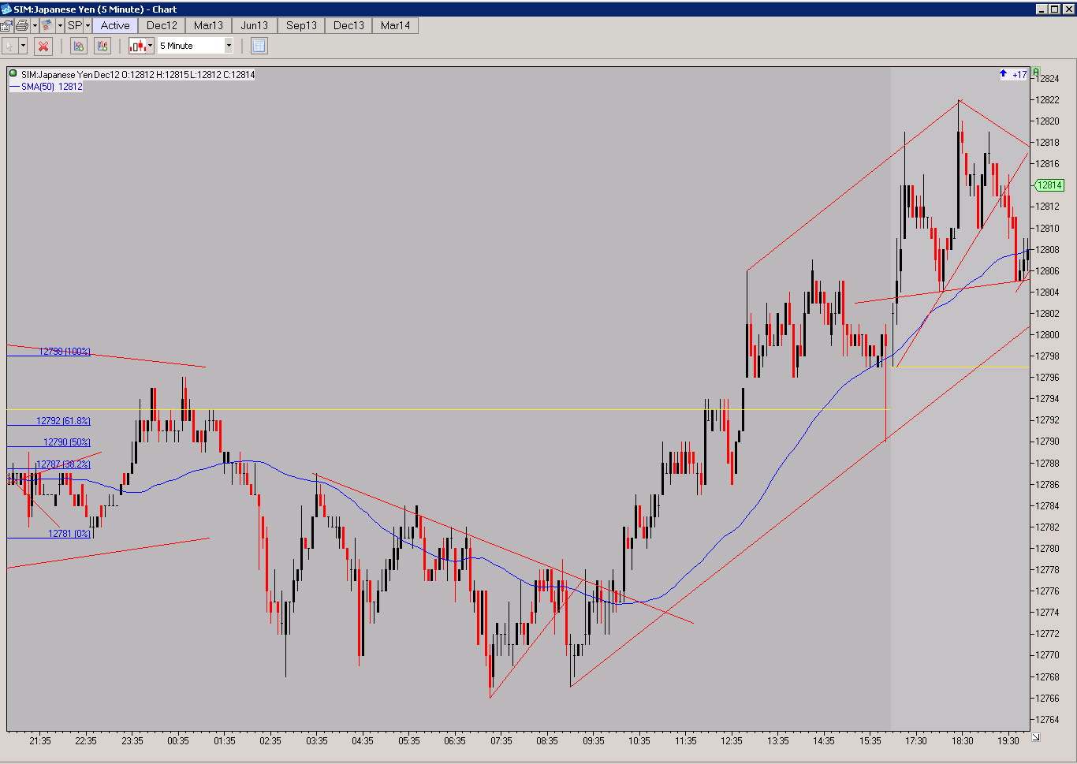Screen dimensions: 1077x764
Task: Click the chart corner resize icon near time axis
Action: pyautogui.click(x=1035, y=737)
